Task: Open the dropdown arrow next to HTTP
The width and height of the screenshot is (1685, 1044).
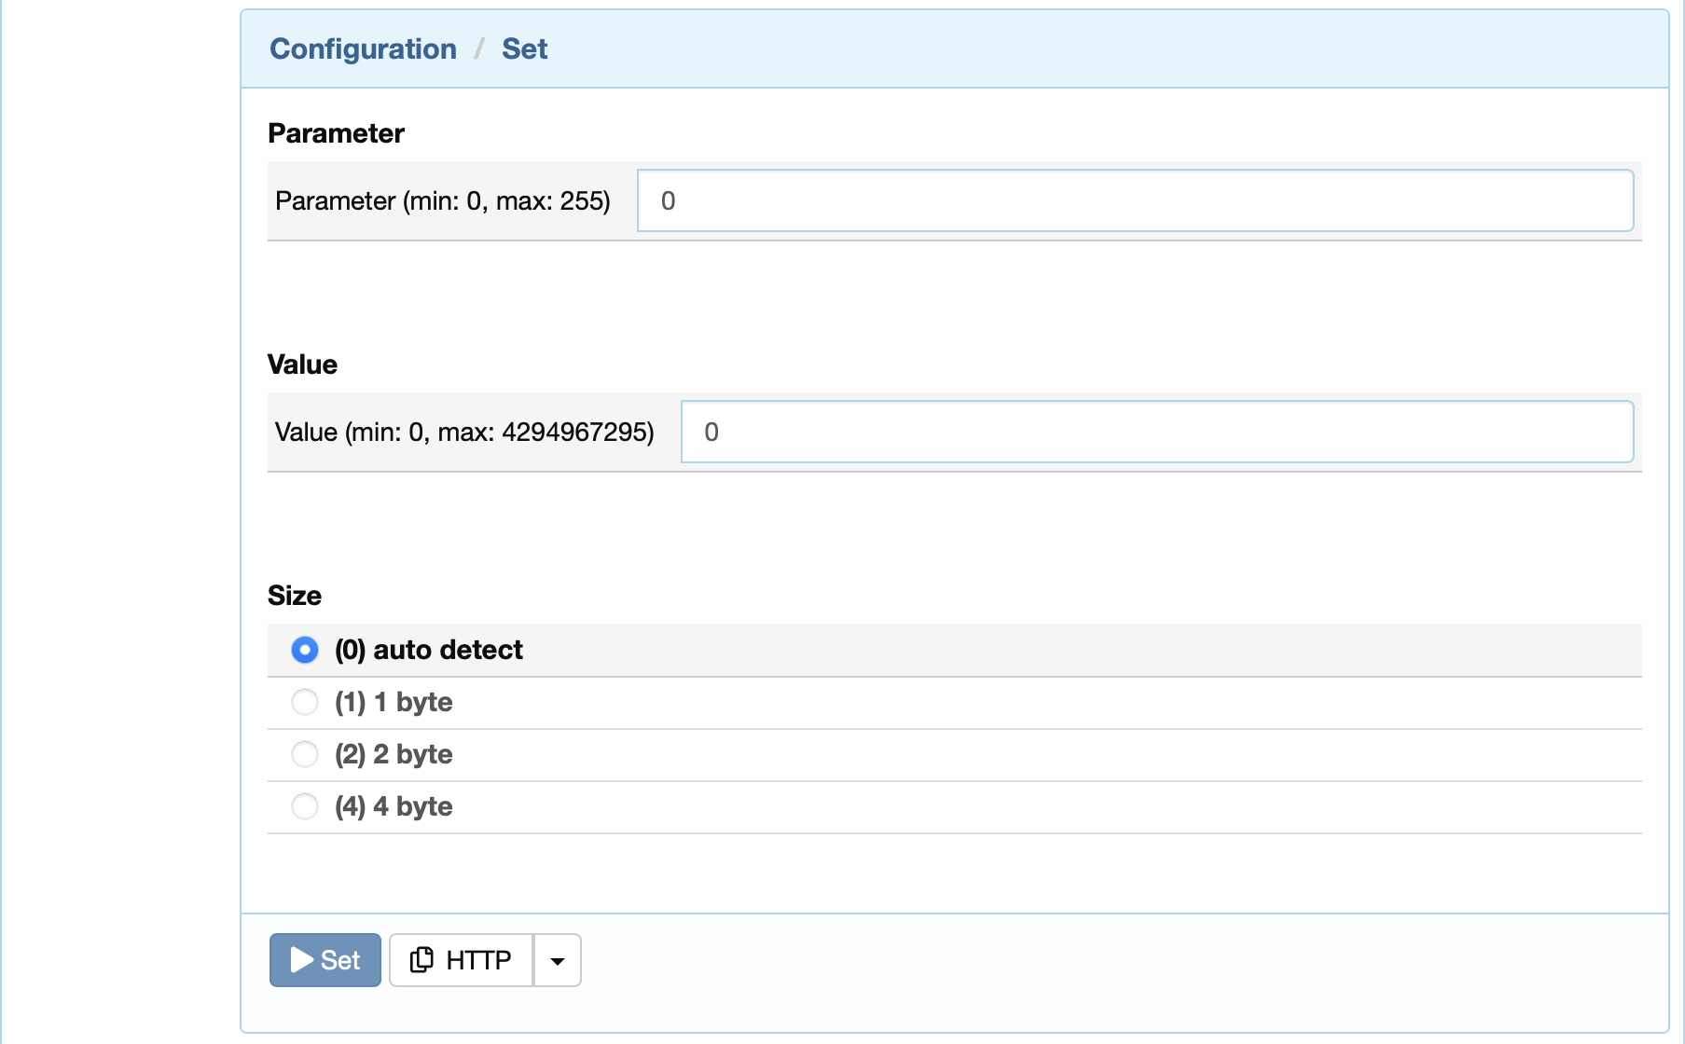Action: pyautogui.click(x=558, y=959)
